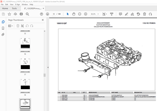This screenshot has height=111, width=157.
Task: Select the Hand pan tool
Action: coord(73,14)
